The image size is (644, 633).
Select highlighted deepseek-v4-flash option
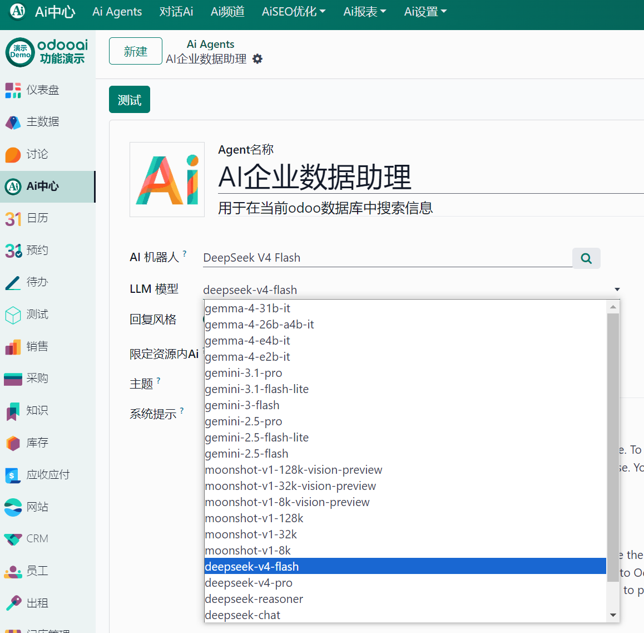tap(405, 566)
